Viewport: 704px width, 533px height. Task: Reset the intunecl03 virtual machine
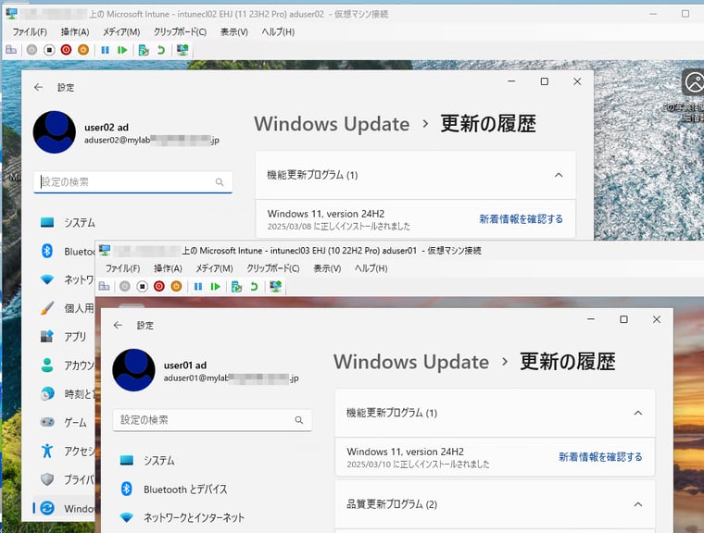215,286
